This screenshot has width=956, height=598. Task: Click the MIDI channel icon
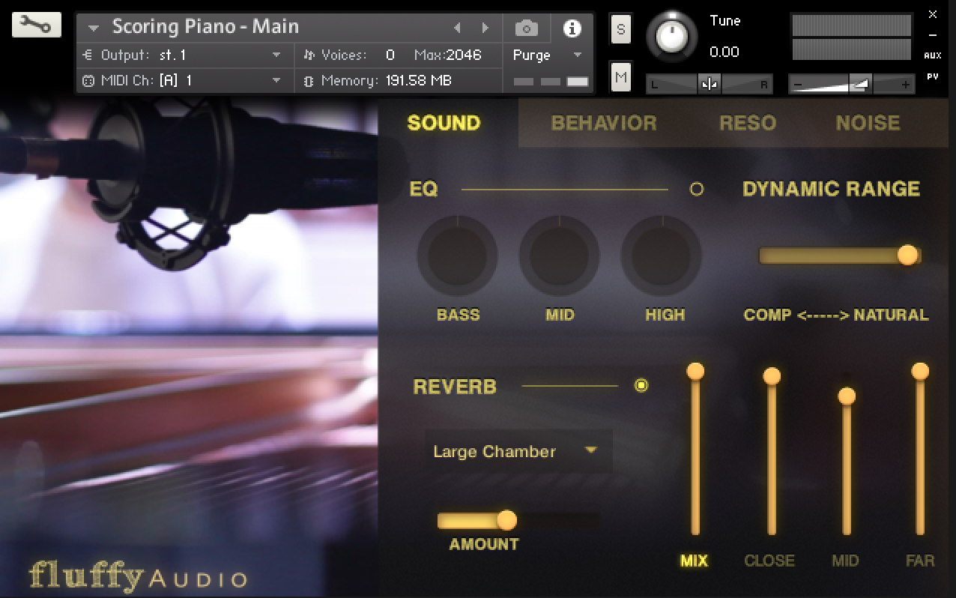88,80
